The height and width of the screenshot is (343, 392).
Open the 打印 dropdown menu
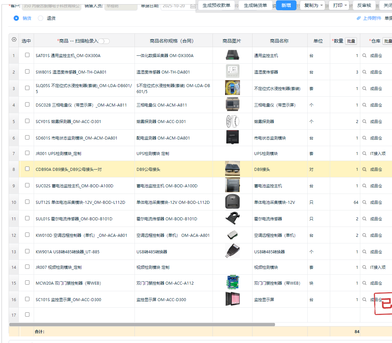point(339,5)
